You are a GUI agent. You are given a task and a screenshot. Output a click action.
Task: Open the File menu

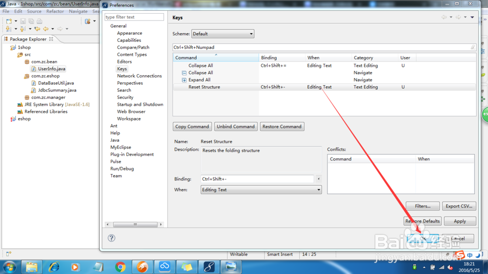pyautogui.click(x=6, y=11)
